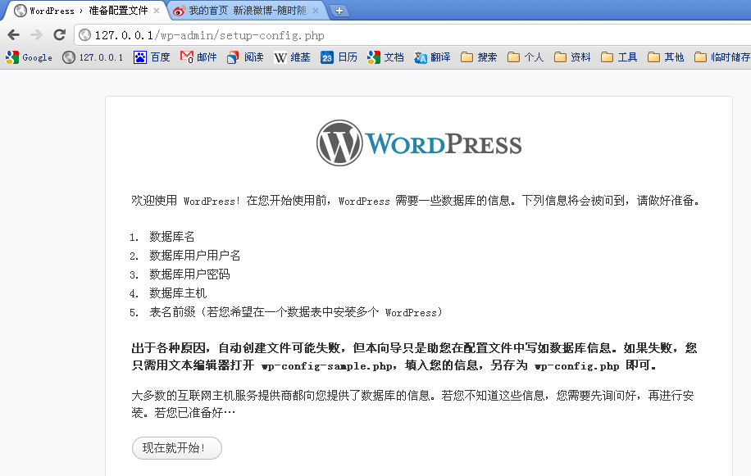
Task: Click the list item 数据库用户用户名
Action: coord(195,256)
